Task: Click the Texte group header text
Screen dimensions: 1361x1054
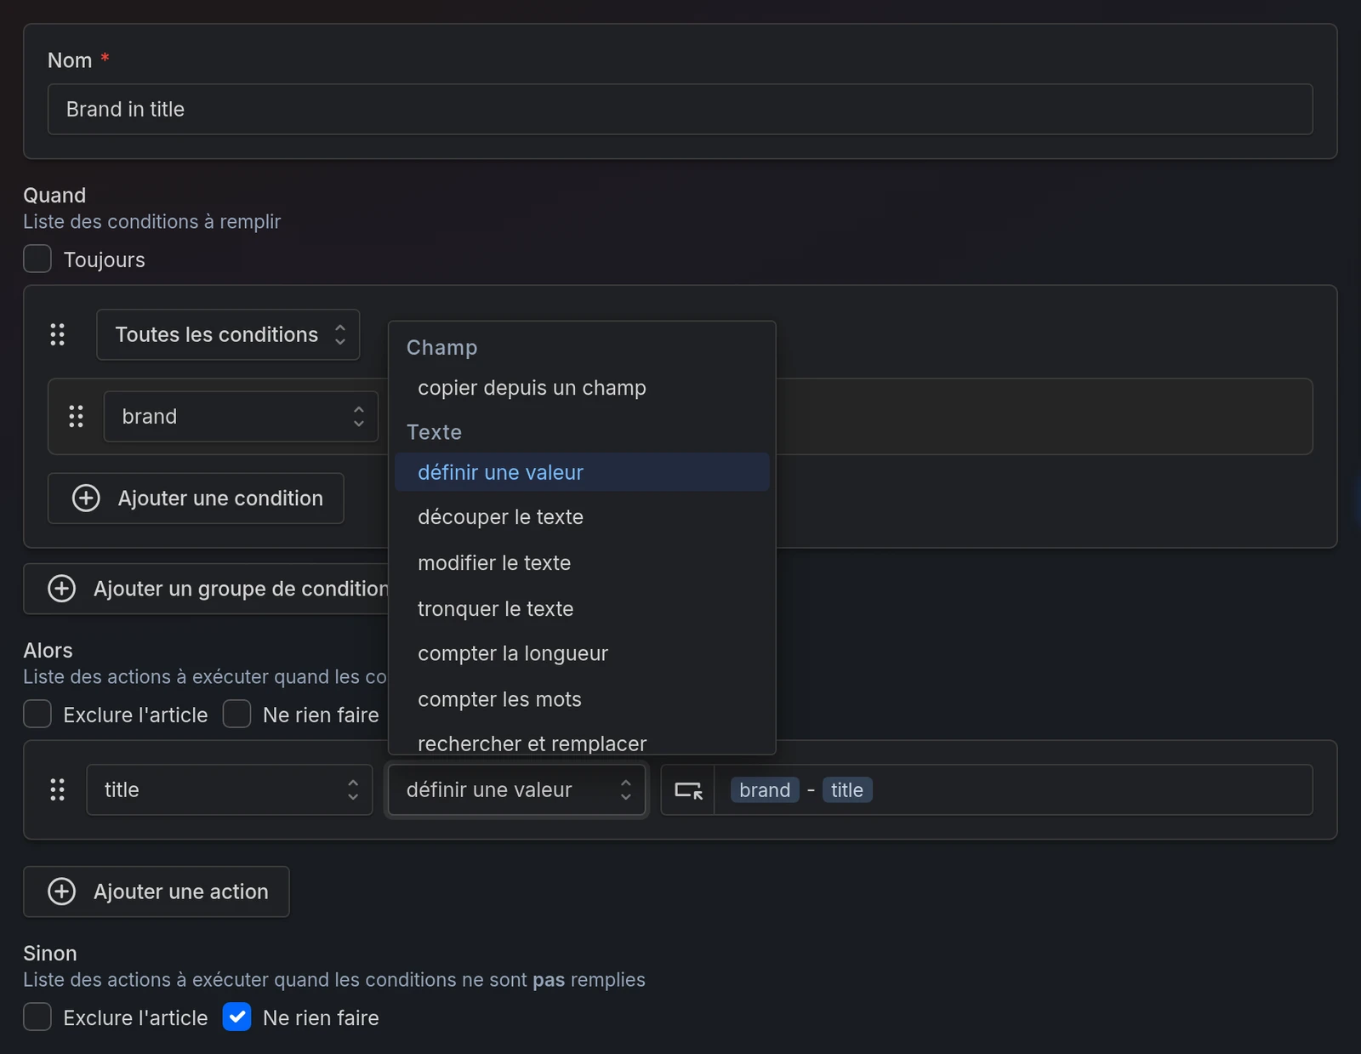Action: click(434, 432)
